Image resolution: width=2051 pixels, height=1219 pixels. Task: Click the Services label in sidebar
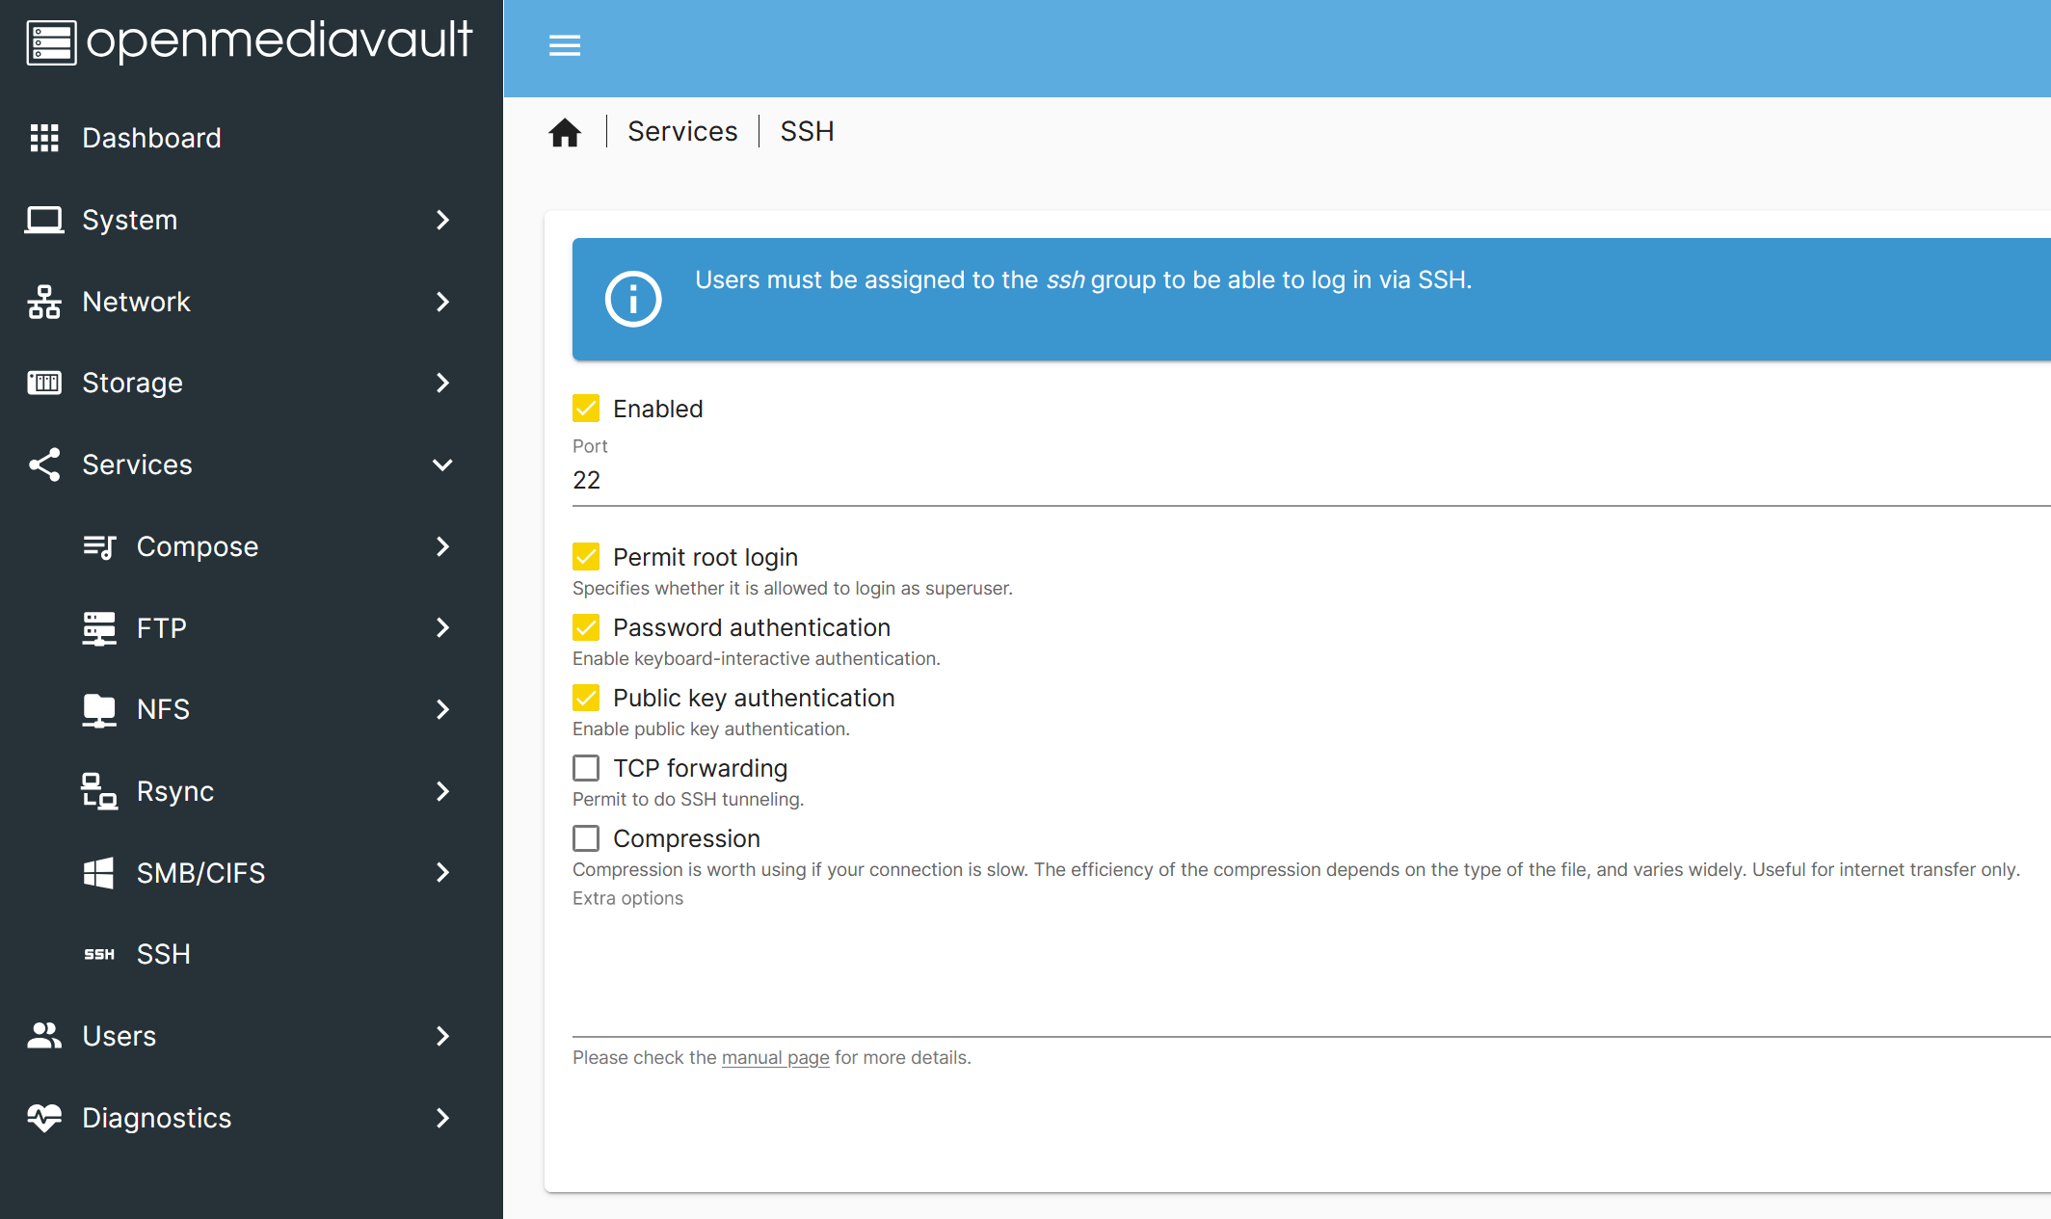tap(138, 464)
